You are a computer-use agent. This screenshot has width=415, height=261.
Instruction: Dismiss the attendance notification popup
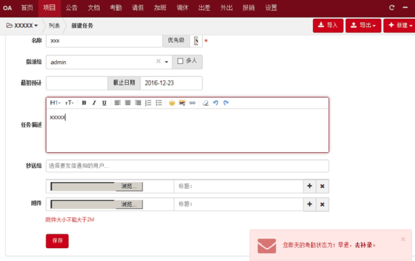403,239
